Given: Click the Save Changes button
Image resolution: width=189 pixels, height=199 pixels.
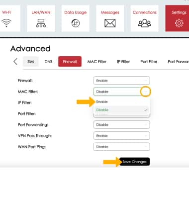Looking at the screenshot, I should [x=134, y=162].
